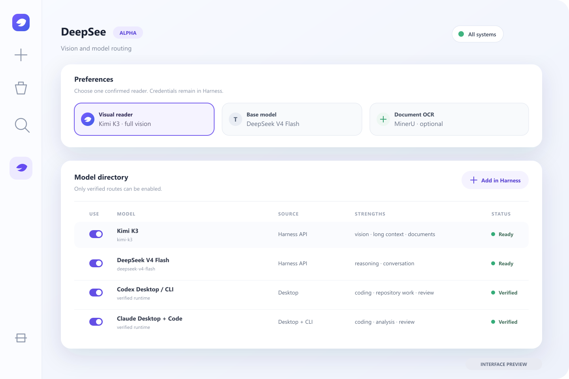This screenshot has height=379, width=569.
Task: Click the Only verified routes can be enabled note
Action: 118,189
